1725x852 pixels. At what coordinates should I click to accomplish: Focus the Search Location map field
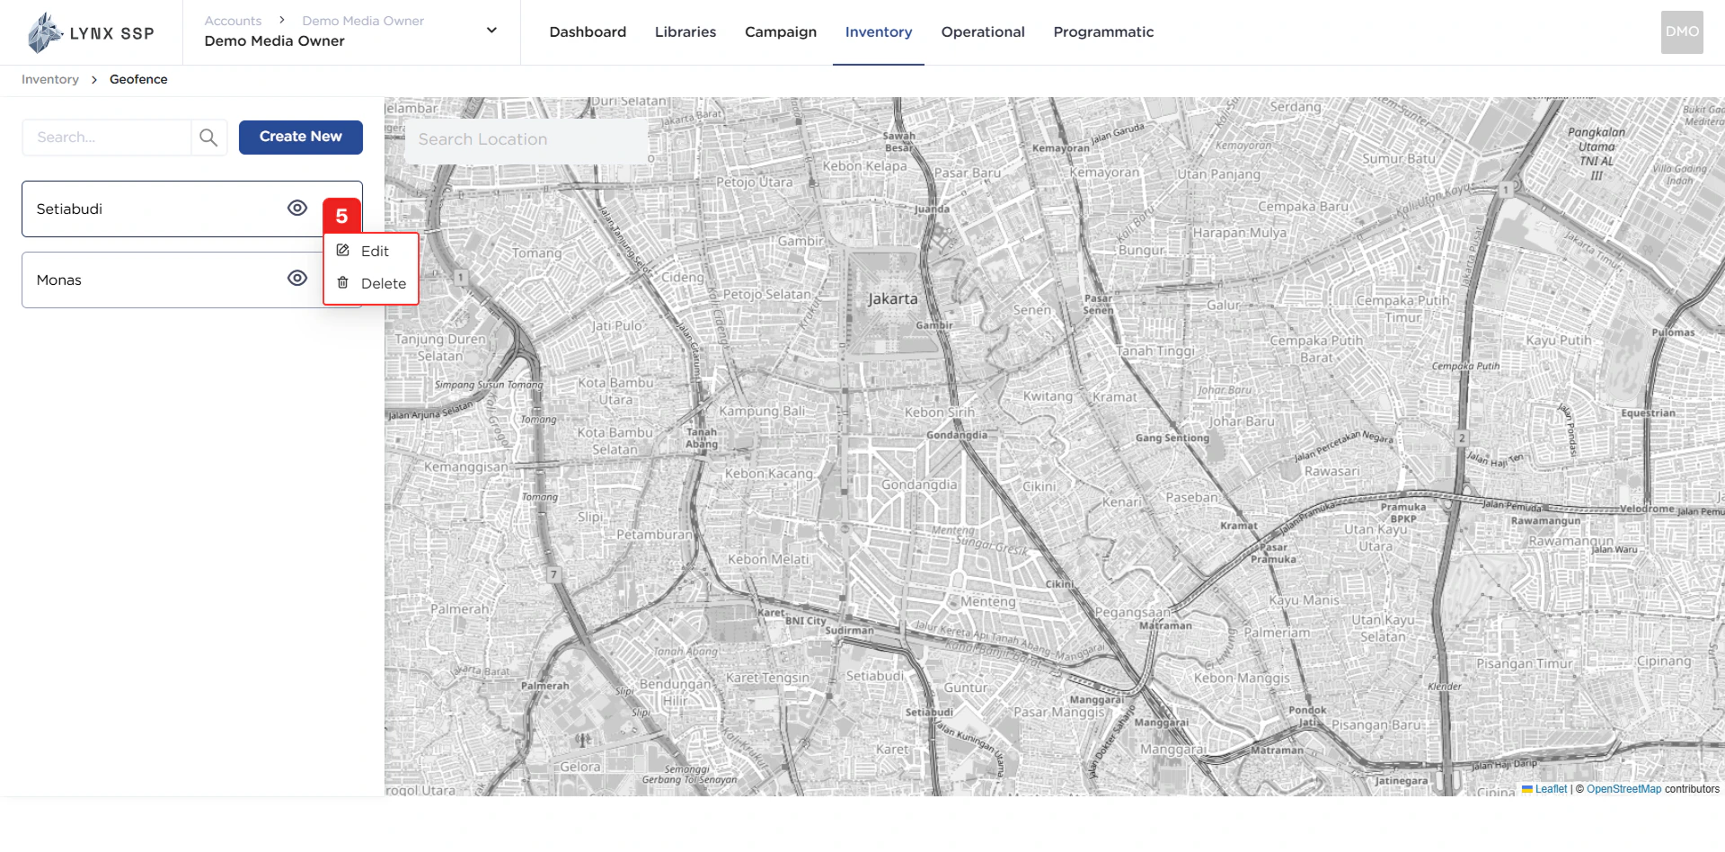pyautogui.click(x=526, y=139)
